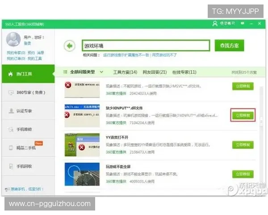Click the list icon beside 全部问题类型
The height and width of the screenshot is (215, 268).
pos(65,72)
